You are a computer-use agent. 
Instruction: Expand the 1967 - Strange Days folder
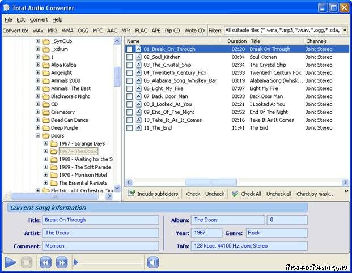pyautogui.click(x=45, y=143)
